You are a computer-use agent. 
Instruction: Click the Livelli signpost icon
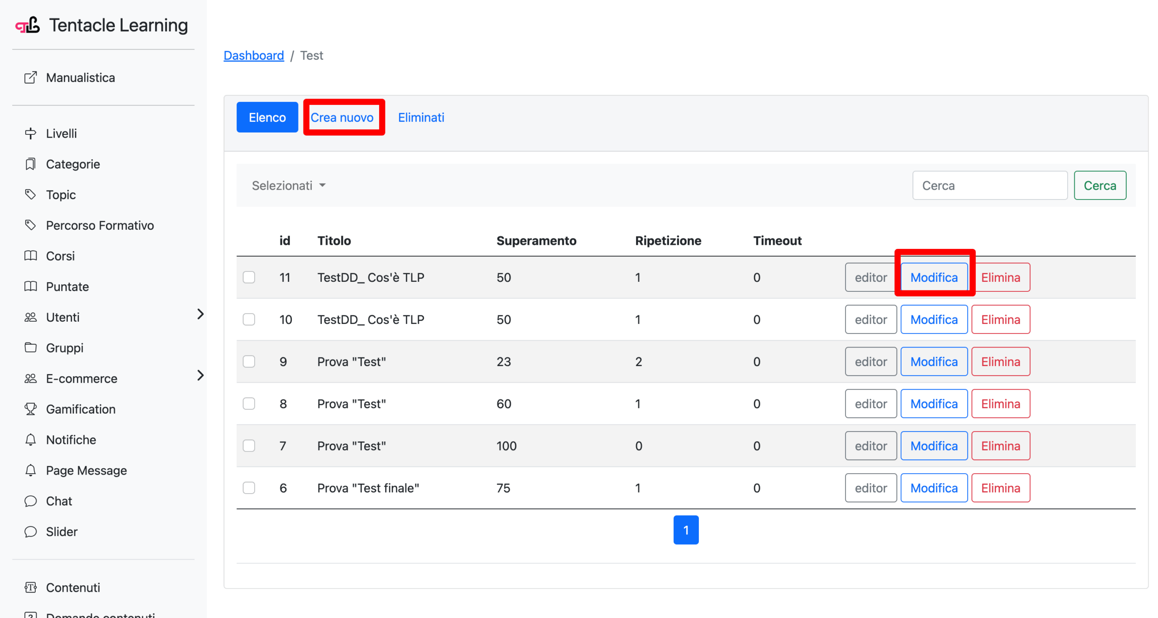(x=30, y=133)
